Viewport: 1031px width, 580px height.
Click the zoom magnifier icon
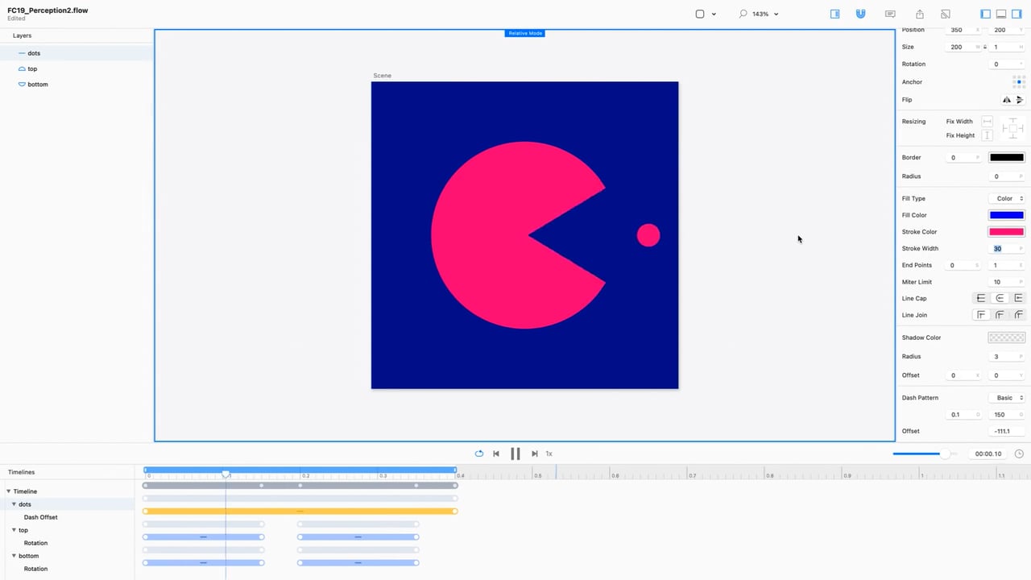[743, 14]
